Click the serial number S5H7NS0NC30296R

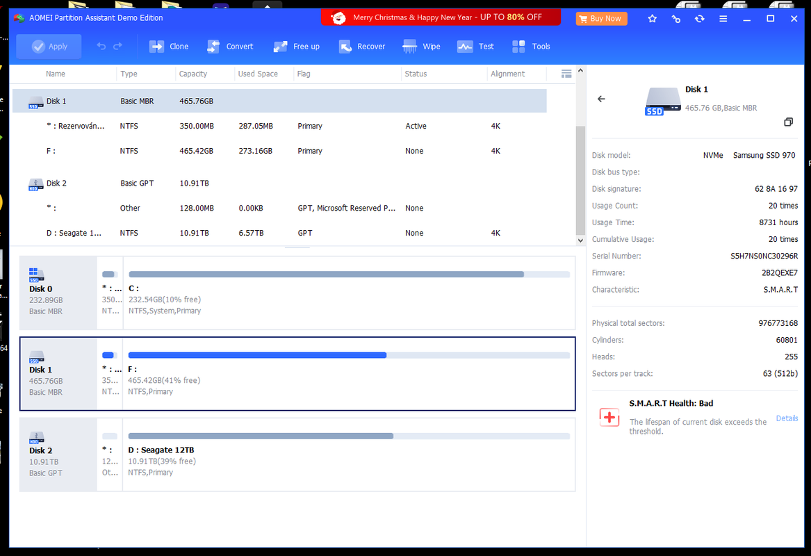pyautogui.click(x=764, y=256)
